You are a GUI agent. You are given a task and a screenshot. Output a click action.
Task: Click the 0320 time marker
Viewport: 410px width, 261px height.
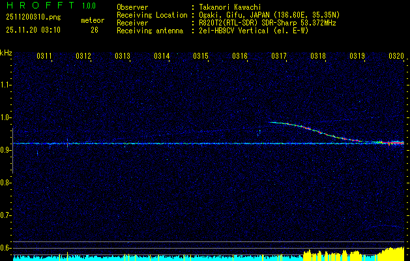tap(396, 57)
